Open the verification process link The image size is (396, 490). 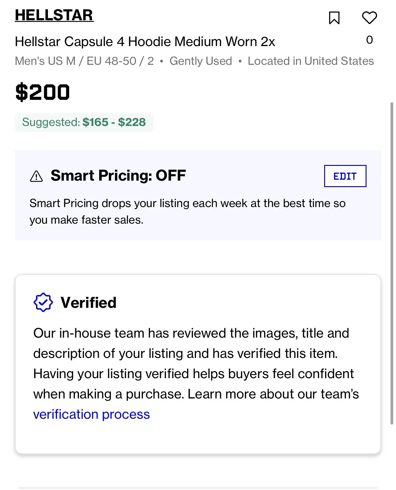[91, 414]
